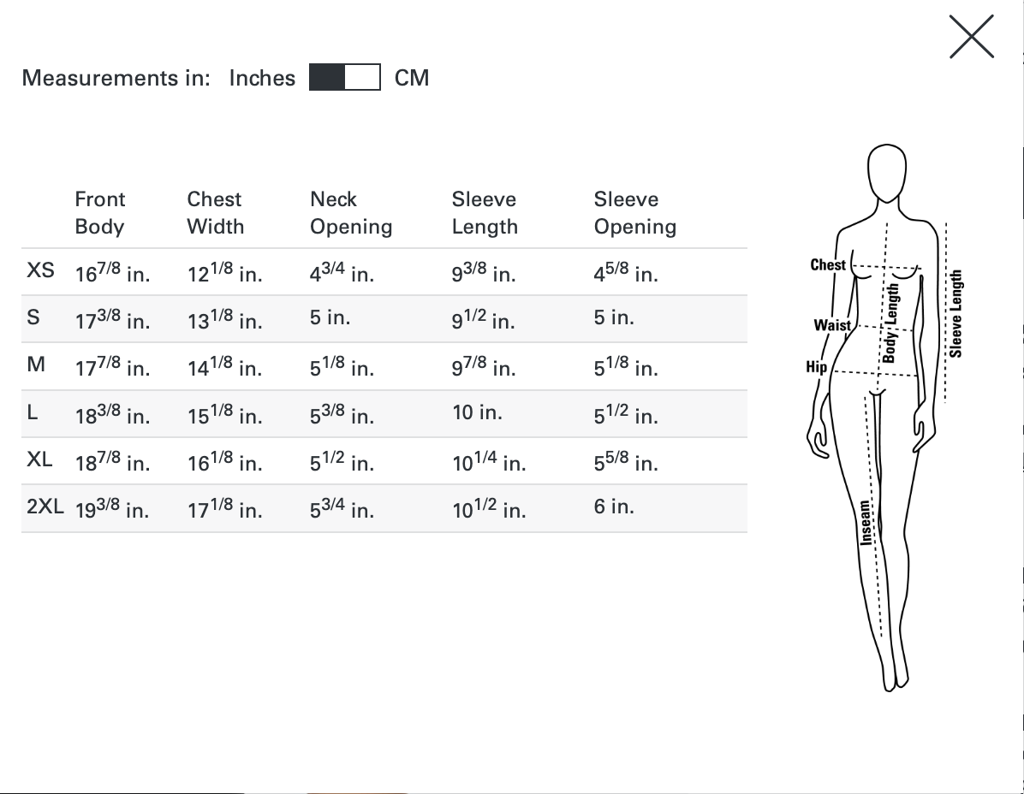Click the Chest Width column header

[216, 213]
